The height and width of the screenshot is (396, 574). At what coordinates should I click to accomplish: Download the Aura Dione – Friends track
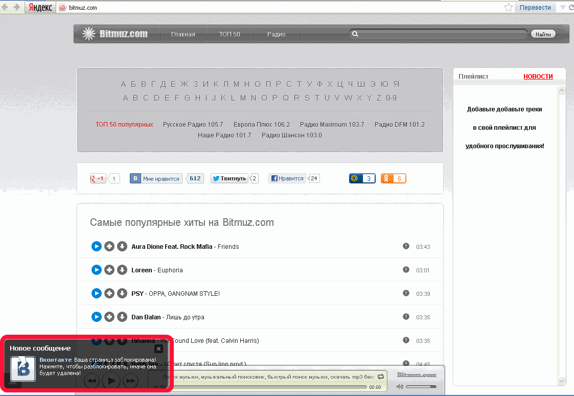pyautogui.click(x=122, y=246)
